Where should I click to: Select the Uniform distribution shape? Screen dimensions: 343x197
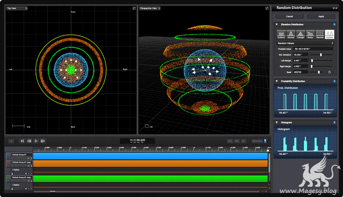[281, 34]
